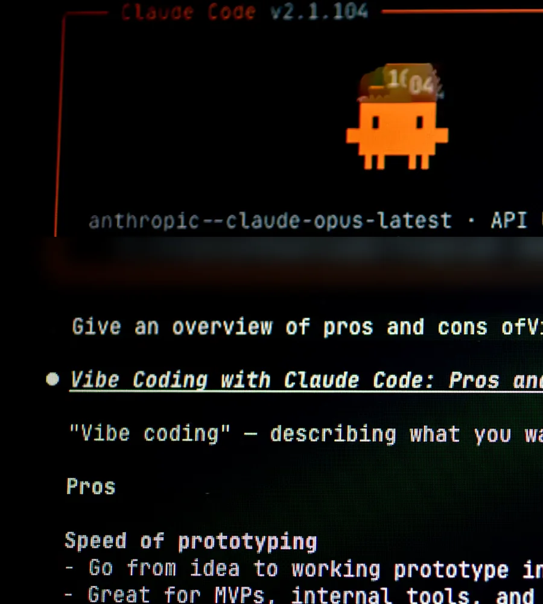
Task: Click the prompt line starting "Give an overview"
Action: (307, 327)
